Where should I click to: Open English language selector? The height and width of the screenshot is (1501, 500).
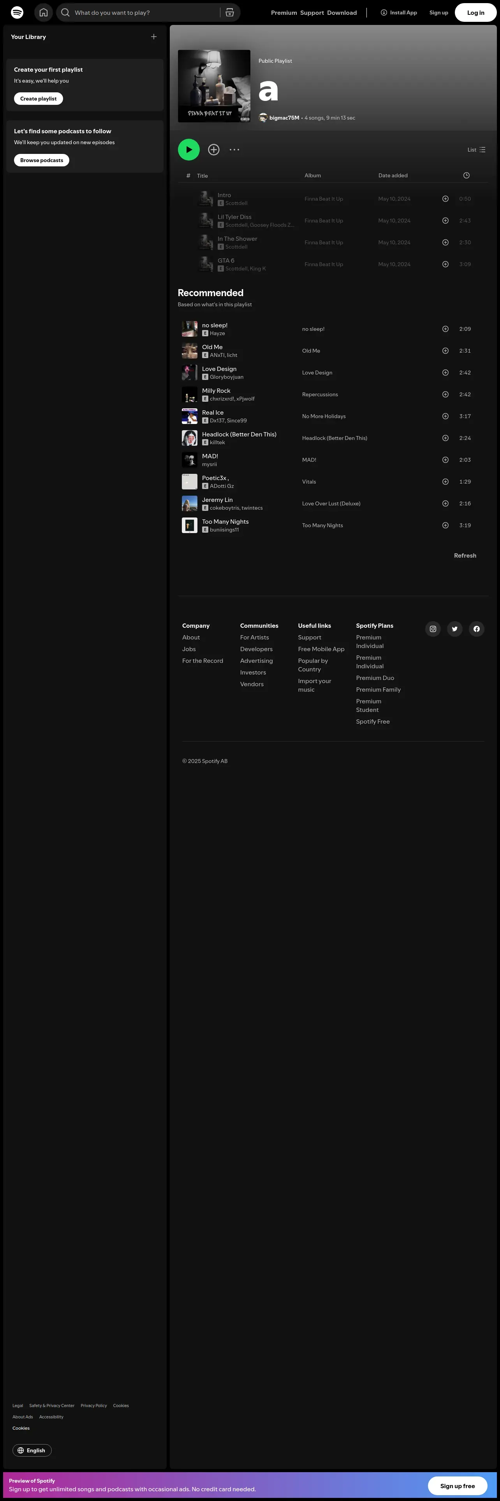pyautogui.click(x=32, y=1450)
